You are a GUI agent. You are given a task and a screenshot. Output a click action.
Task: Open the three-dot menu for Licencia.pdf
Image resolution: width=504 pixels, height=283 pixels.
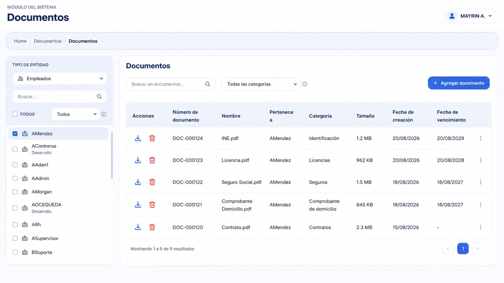481,160
